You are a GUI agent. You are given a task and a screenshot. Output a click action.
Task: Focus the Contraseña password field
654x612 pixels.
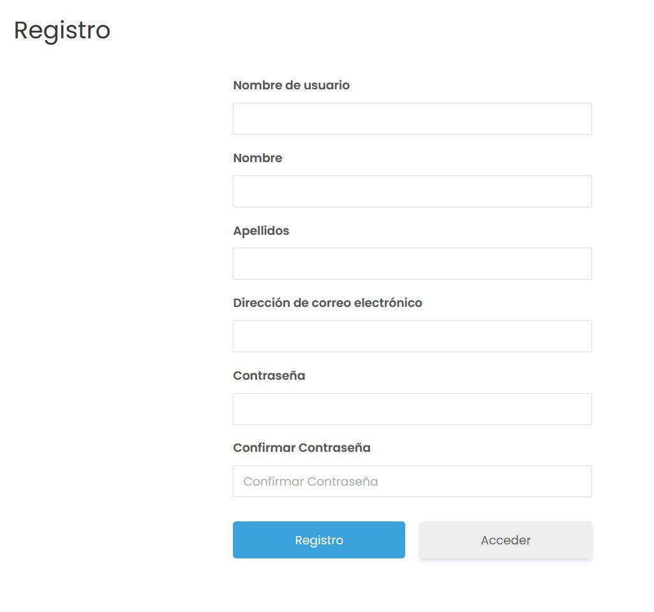412,409
